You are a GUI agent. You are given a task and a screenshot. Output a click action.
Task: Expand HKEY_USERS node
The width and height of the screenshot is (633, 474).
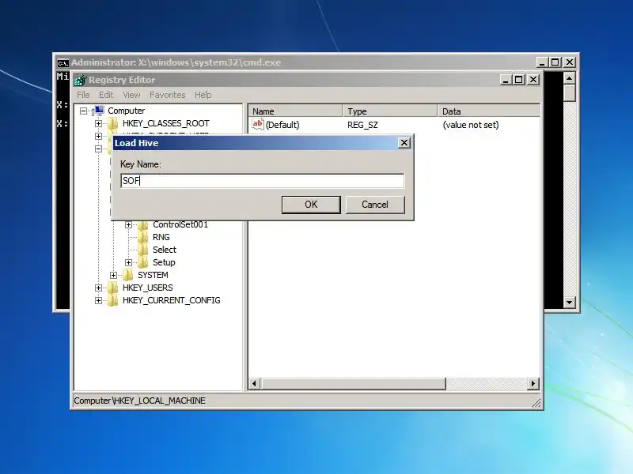(x=98, y=288)
